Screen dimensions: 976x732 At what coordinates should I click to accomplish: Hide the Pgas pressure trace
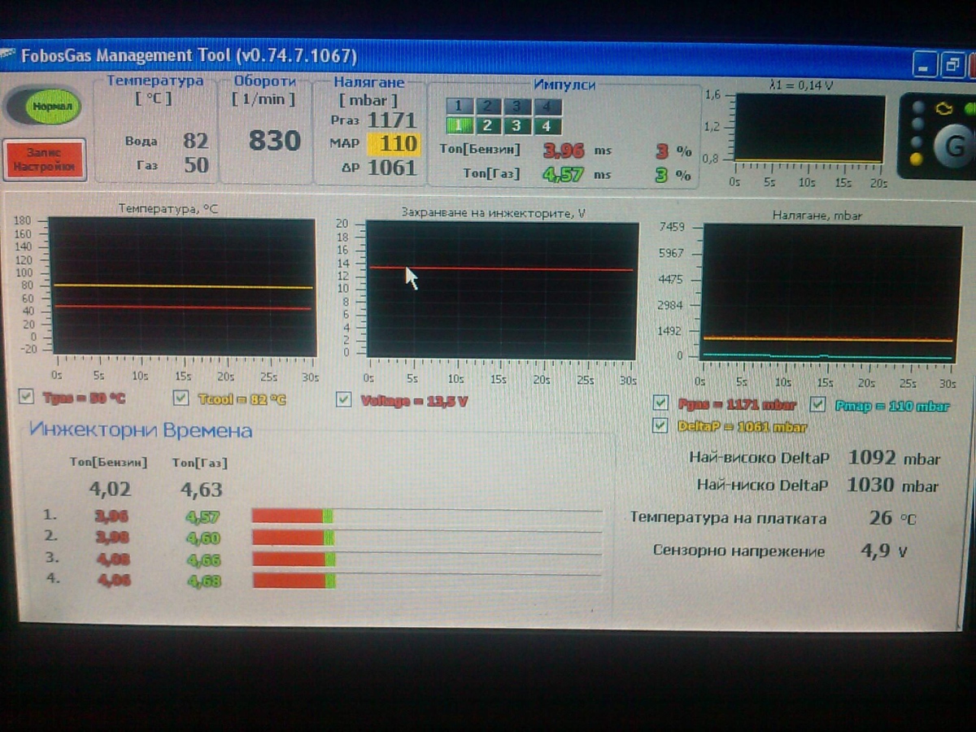(x=661, y=403)
